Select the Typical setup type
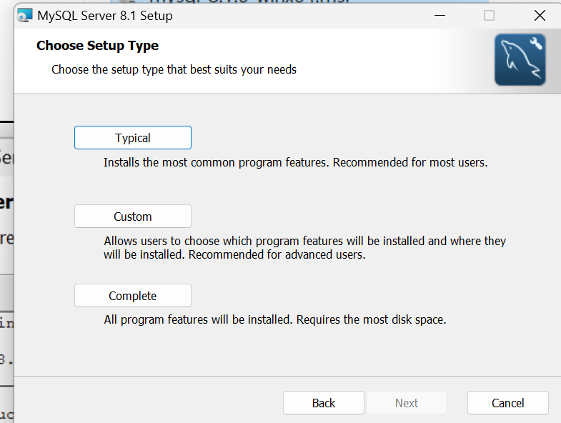 point(133,137)
